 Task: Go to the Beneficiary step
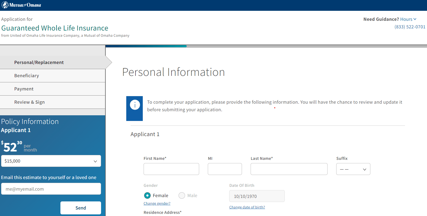point(27,76)
